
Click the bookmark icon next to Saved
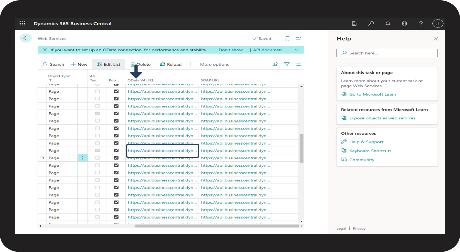[287, 38]
